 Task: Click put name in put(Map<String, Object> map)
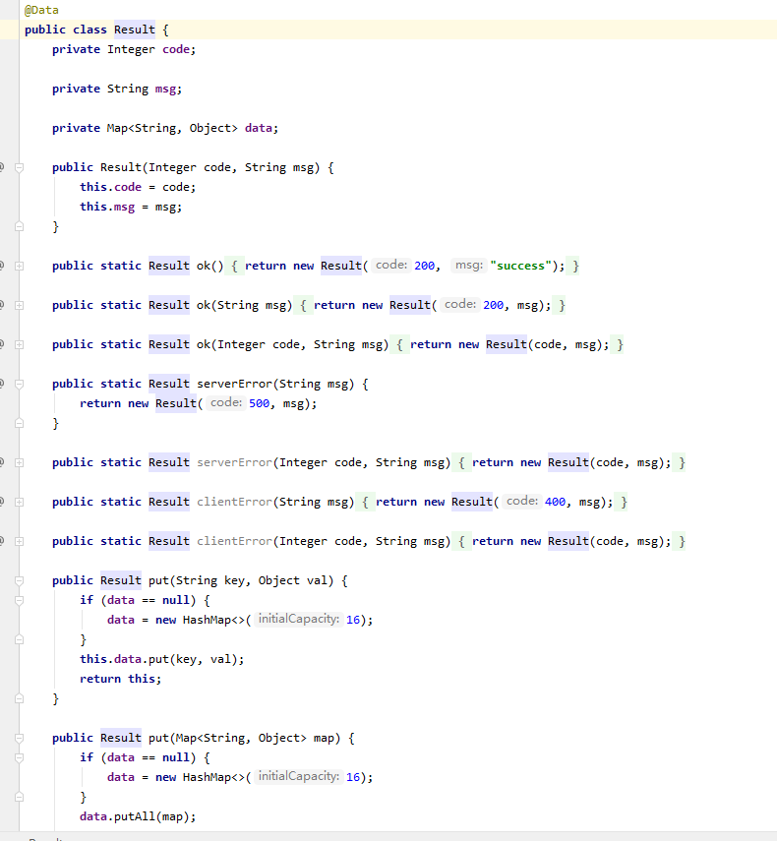click(158, 738)
